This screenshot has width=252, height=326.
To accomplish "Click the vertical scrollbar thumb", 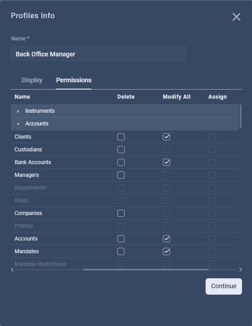I will pyautogui.click(x=241, y=116).
